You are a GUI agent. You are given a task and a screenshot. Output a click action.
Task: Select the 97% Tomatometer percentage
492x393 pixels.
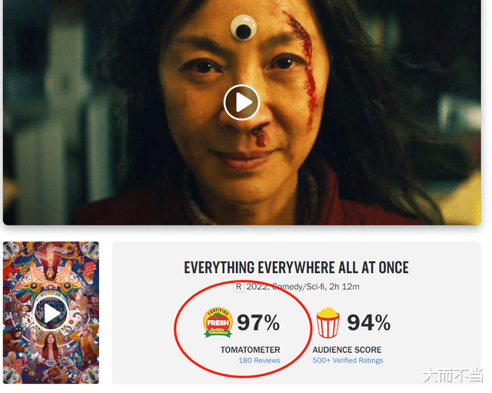click(258, 323)
